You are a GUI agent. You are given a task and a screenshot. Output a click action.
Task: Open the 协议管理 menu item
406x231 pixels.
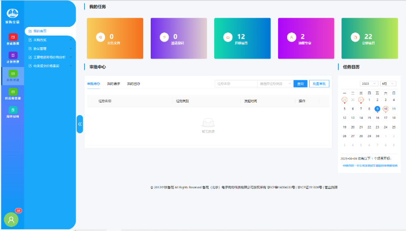click(50, 49)
